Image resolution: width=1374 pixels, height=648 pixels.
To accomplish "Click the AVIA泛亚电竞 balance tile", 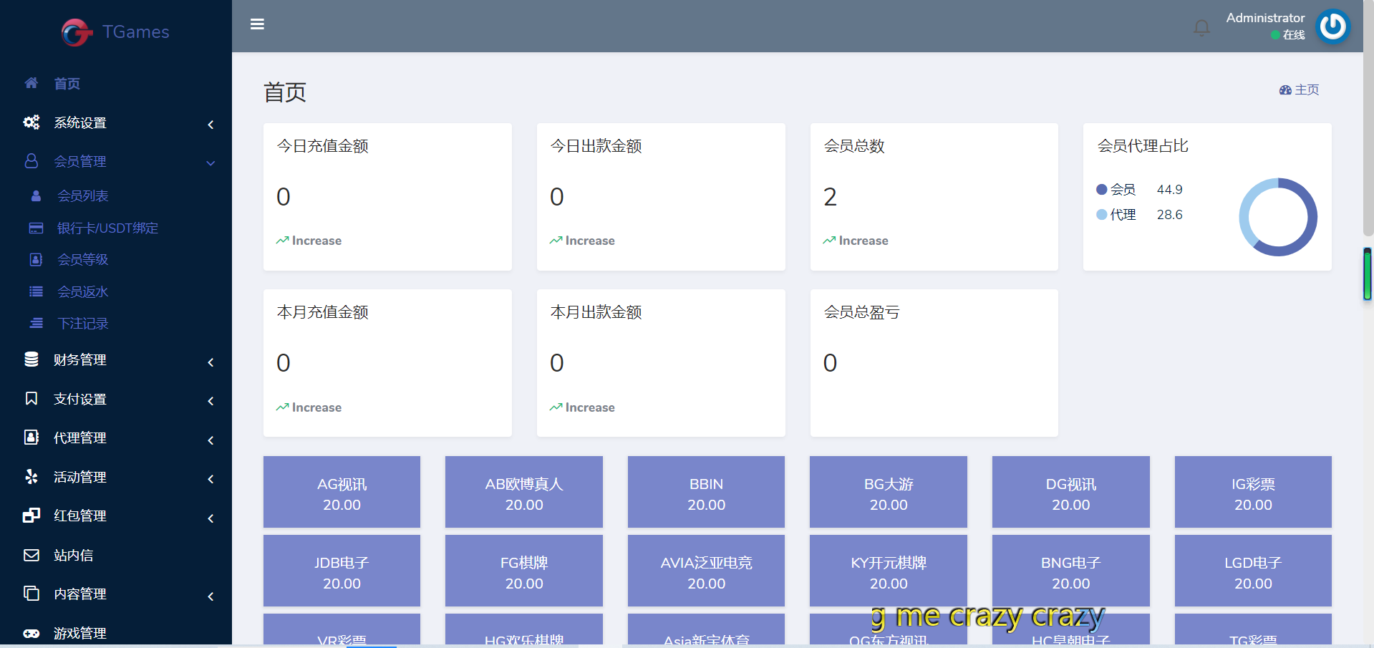I will 706,571.
